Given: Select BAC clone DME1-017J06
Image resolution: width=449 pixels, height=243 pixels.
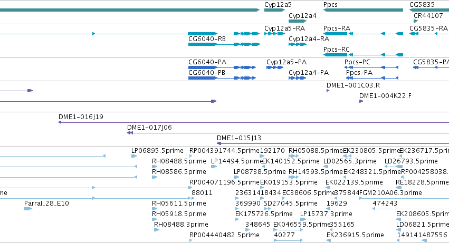Looking at the screenshot, I should pyautogui.click(x=149, y=128).
